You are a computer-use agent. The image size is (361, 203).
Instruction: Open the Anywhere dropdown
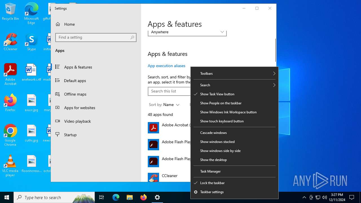click(x=187, y=32)
